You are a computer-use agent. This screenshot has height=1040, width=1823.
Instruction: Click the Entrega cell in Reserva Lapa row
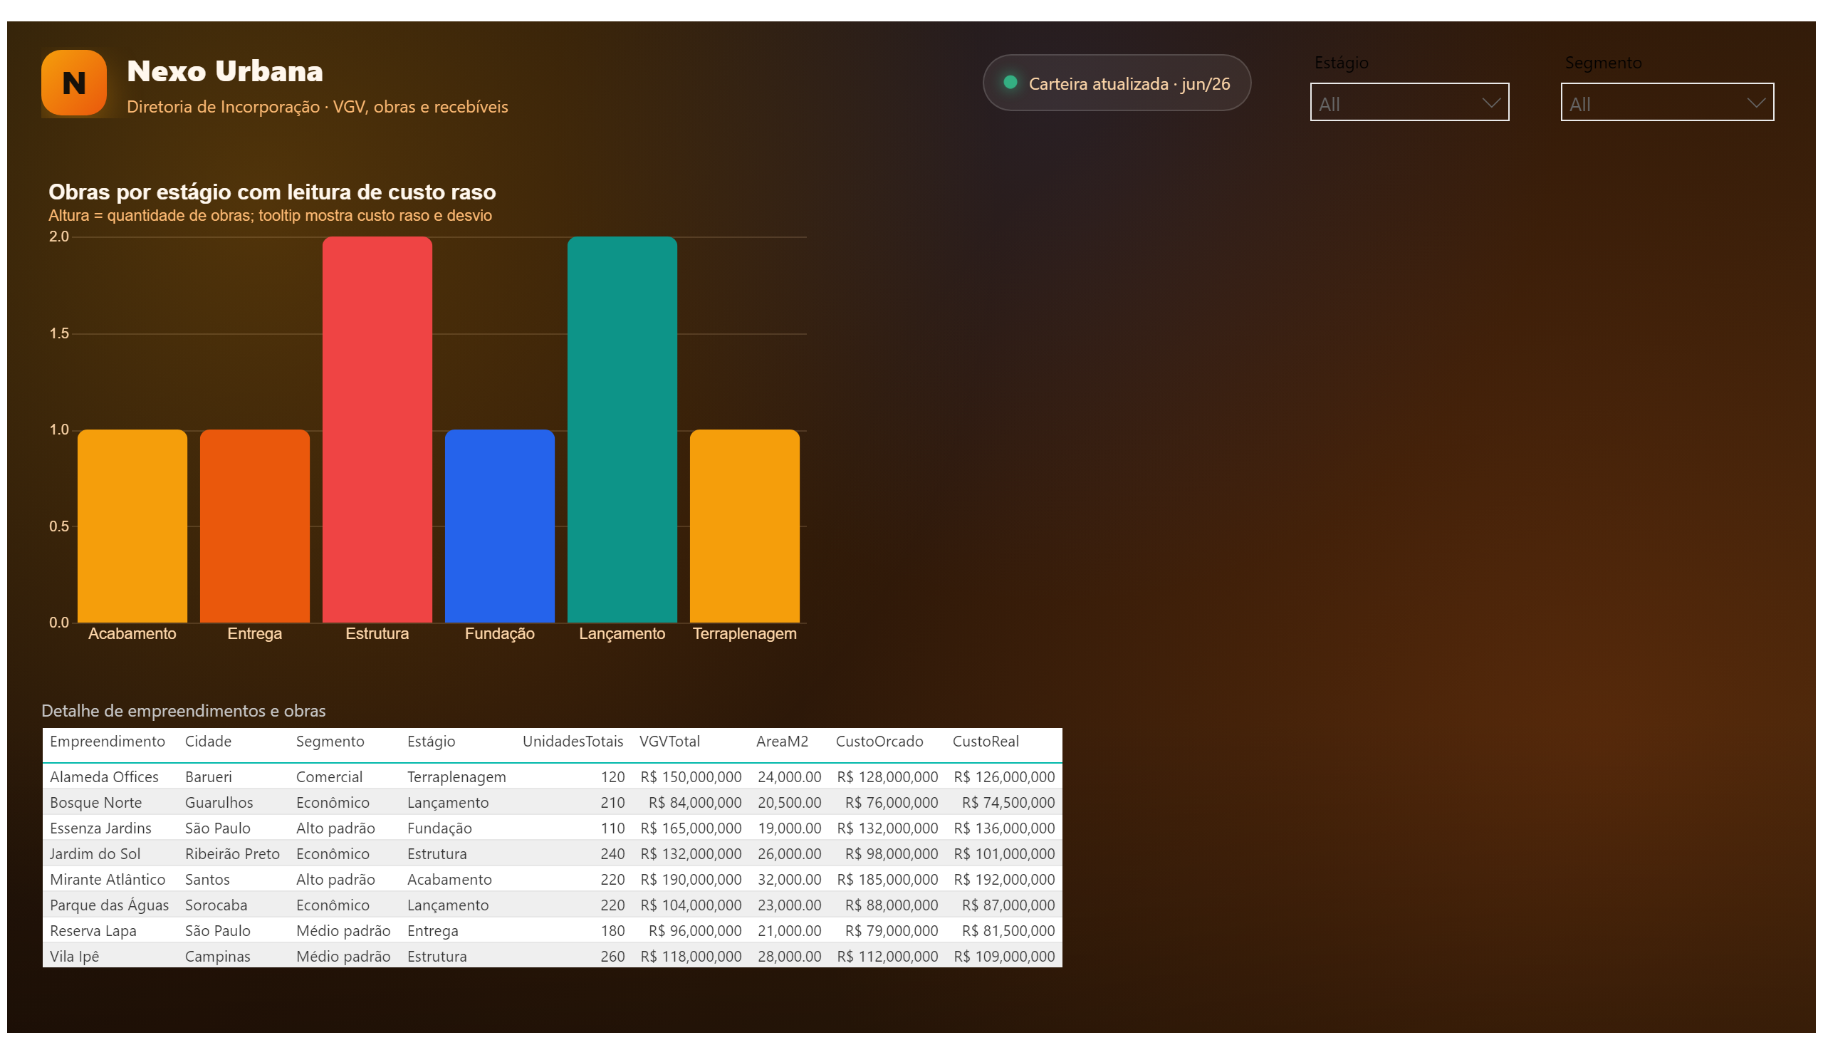click(x=433, y=931)
